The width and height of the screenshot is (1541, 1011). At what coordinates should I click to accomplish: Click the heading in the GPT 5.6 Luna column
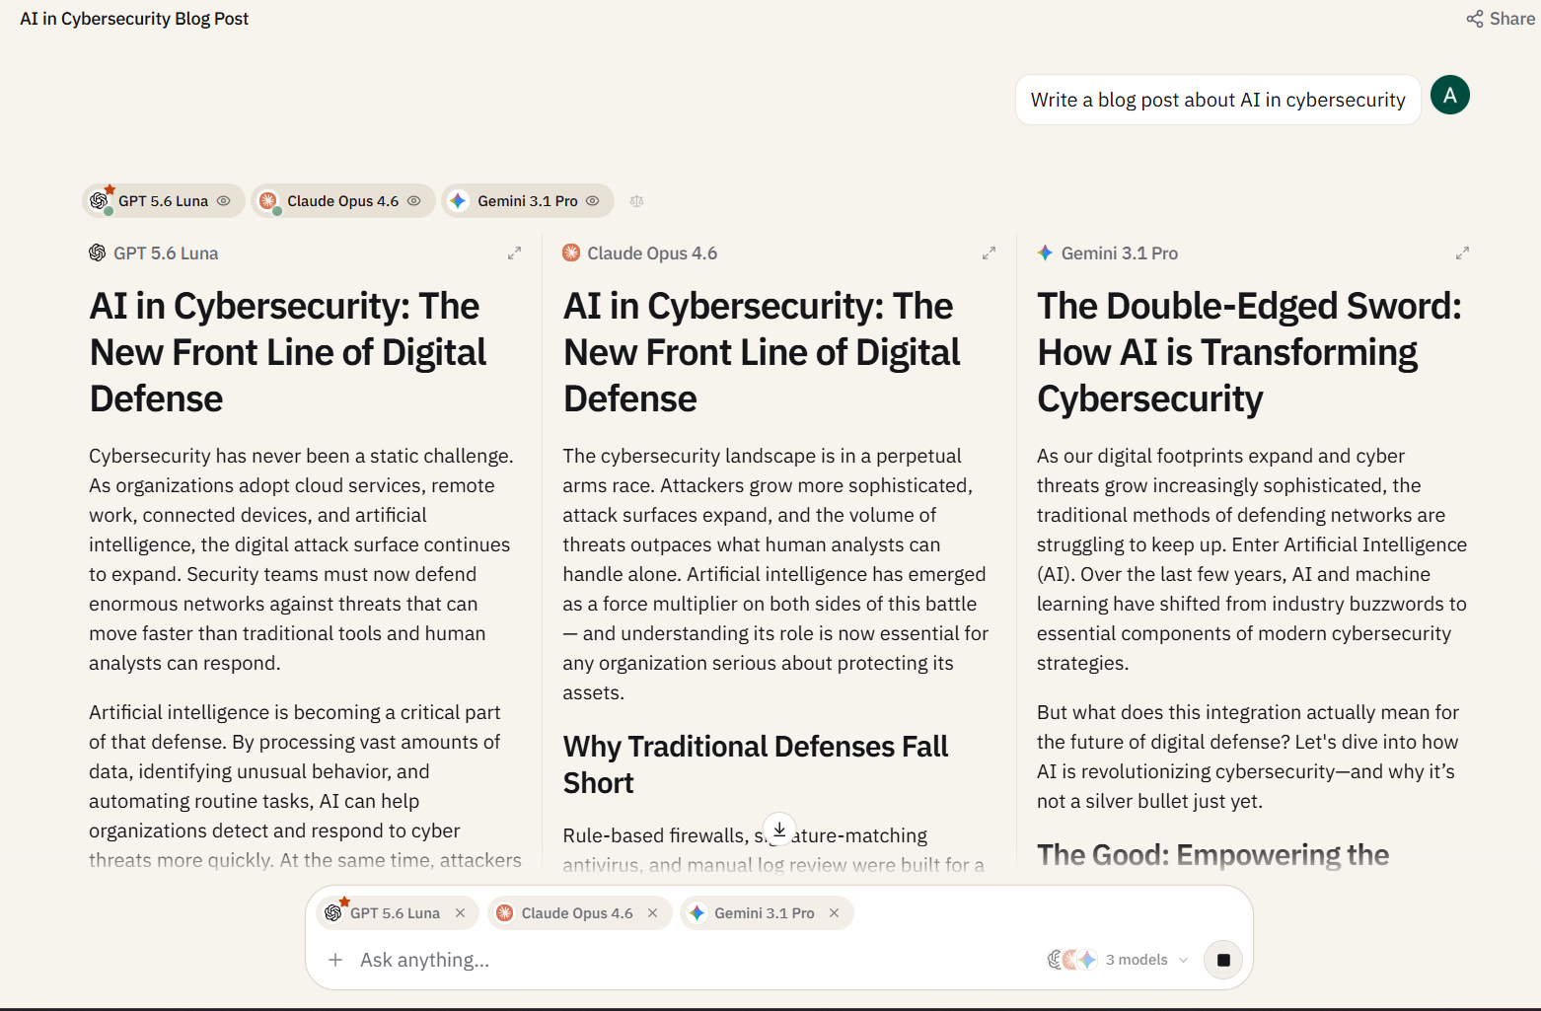[x=288, y=352]
